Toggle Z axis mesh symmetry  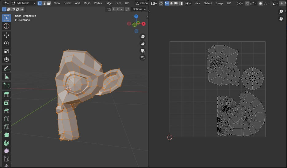[122, 9]
